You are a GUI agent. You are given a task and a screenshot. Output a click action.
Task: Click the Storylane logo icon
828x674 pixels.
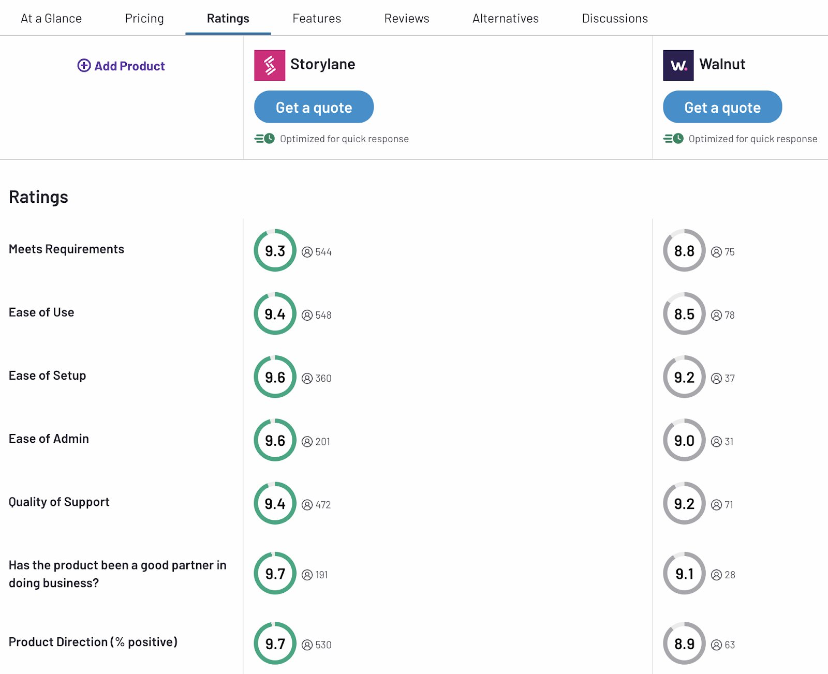pos(270,65)
